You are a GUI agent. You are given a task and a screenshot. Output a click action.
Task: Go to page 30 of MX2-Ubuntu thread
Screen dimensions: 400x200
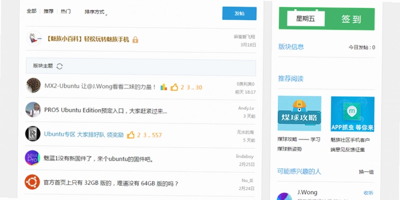pos(199,88)
